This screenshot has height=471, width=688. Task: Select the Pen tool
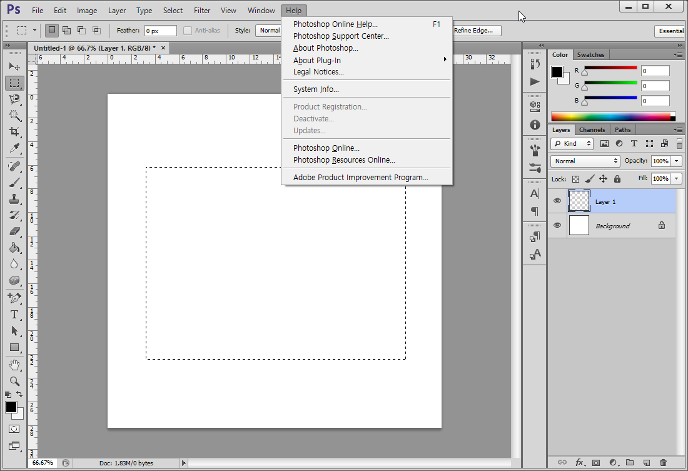[x=14, y=298]
